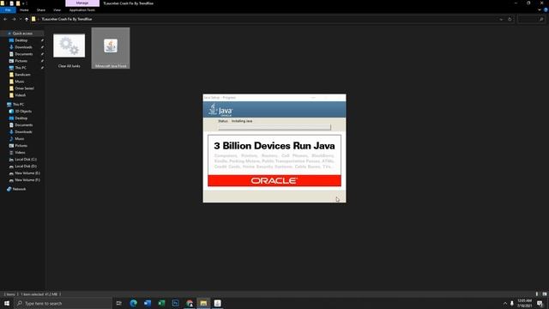Open 3D Objects under This PC

tap(23, 112)
